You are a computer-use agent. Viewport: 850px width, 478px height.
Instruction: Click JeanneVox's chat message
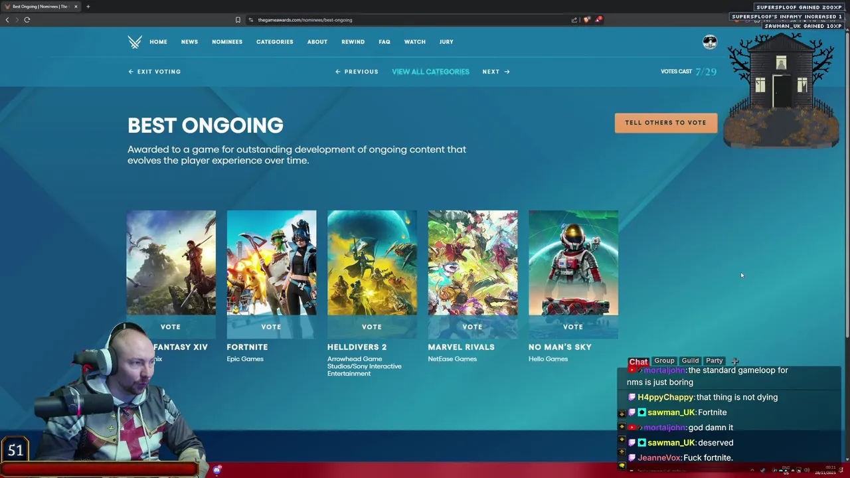pos(681,458)
